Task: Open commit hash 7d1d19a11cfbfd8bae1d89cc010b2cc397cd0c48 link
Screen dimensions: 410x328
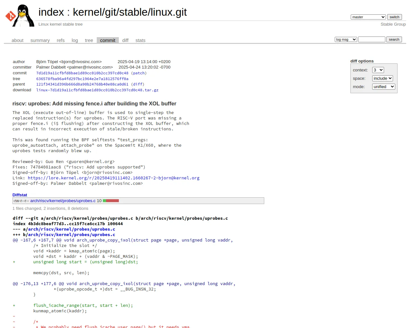Action: click(82, 73)
